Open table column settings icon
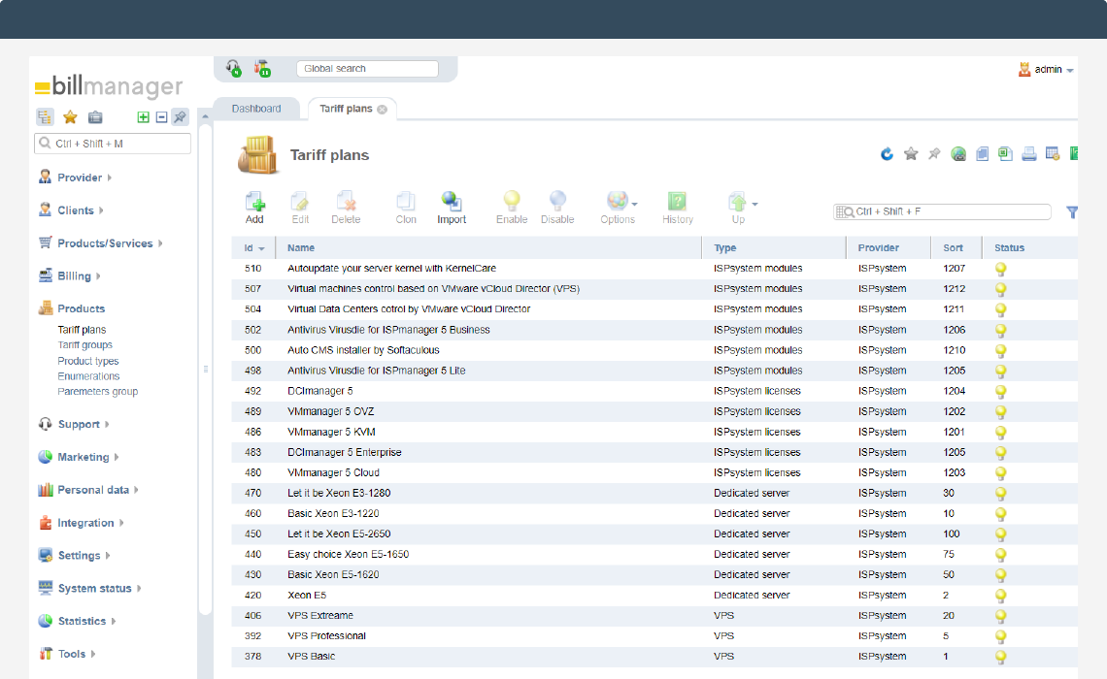Screen dimensions: 1107x679 click(x=1053, y=153)
